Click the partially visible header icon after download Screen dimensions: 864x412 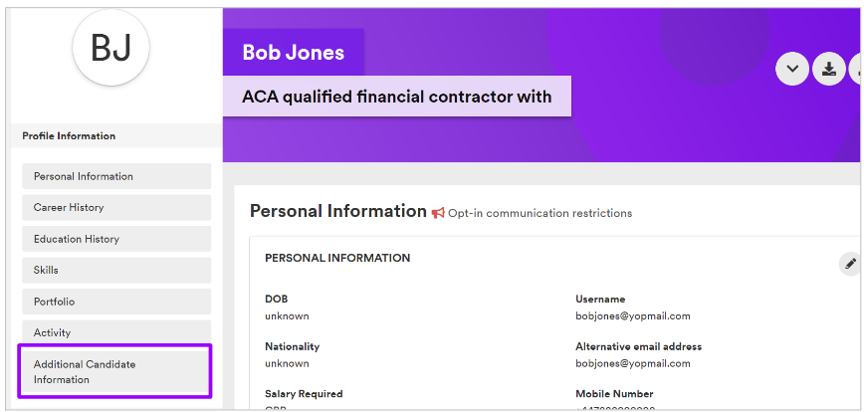point(856,69)
